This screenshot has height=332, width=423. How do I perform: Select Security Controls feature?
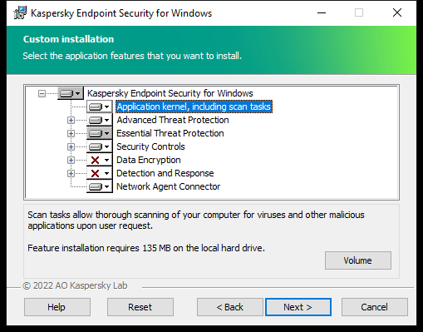coord(150,146)
